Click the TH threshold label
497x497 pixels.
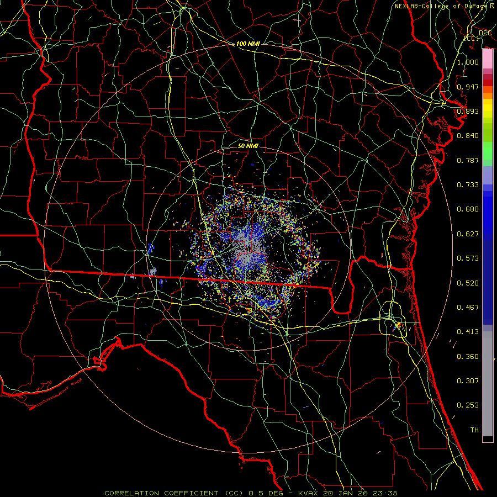click(474, 430)
